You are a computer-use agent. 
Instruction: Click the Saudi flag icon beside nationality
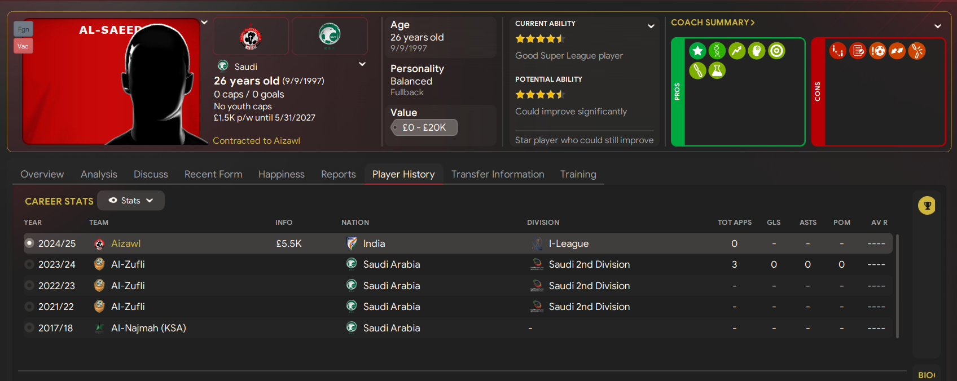coord(223,66)
